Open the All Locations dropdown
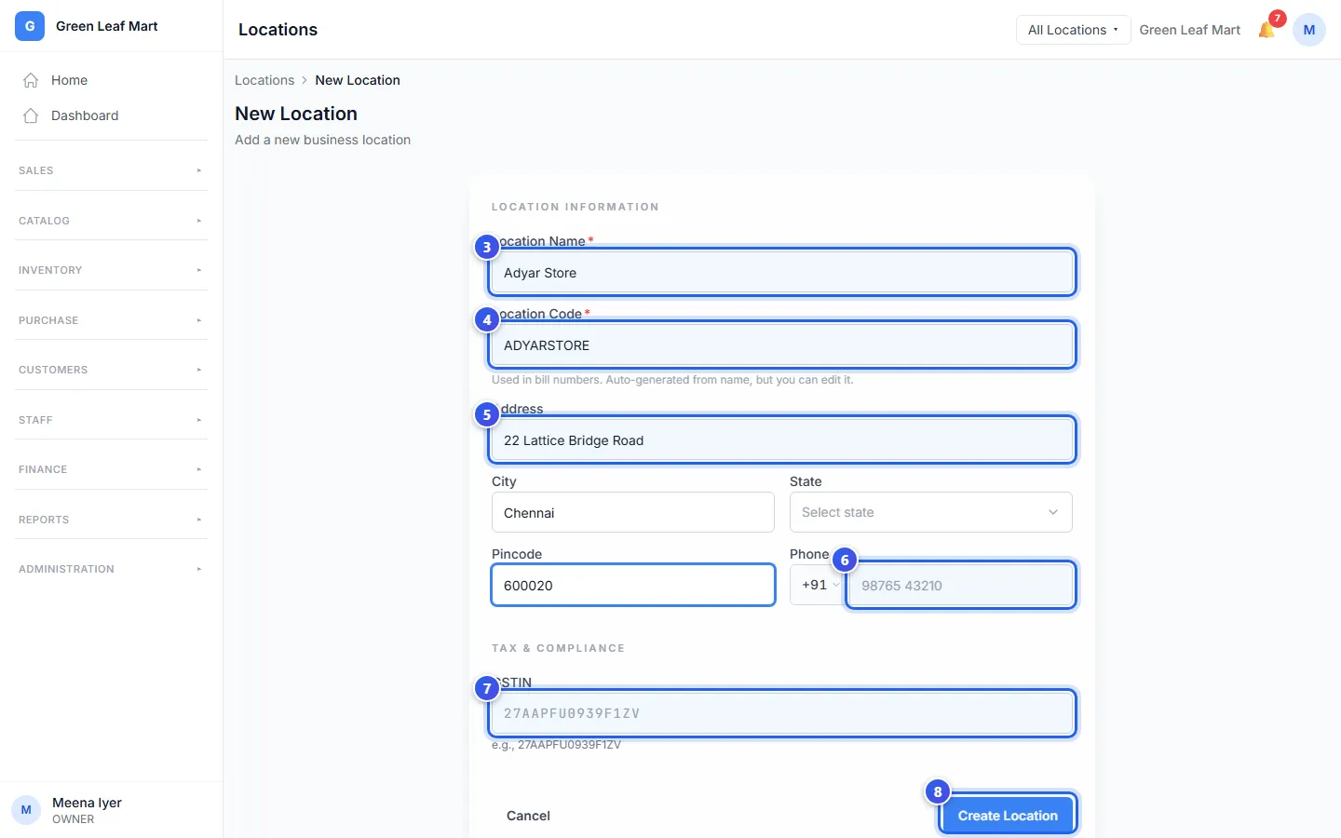This screenshot has width=1341, height=838. 1073,30
